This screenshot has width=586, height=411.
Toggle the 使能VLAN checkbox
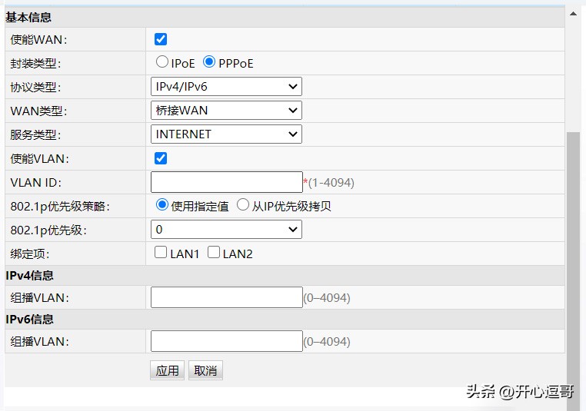point(161,158)
